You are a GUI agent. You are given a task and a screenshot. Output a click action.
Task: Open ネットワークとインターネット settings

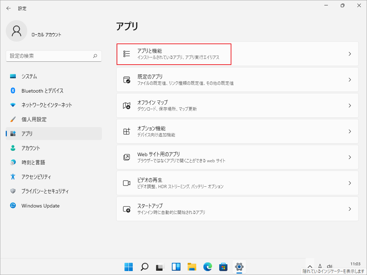[x=39, y=105]
